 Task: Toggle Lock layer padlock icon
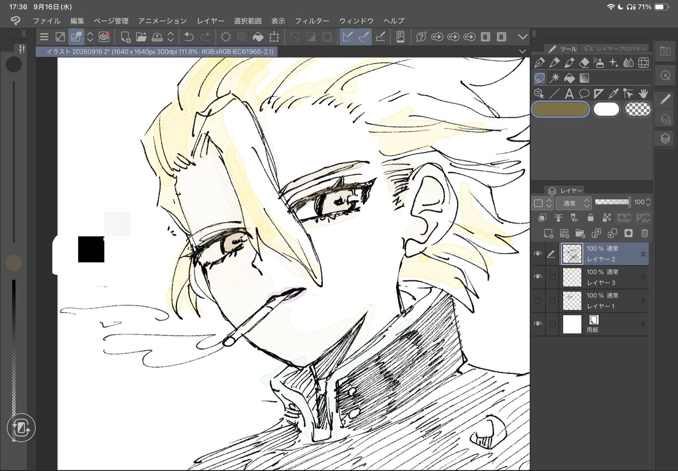(590, 217)
